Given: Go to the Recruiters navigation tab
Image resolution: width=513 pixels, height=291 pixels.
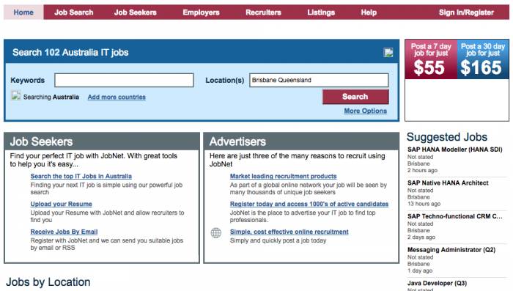Looking at the screenshot, I should (263, 12).
